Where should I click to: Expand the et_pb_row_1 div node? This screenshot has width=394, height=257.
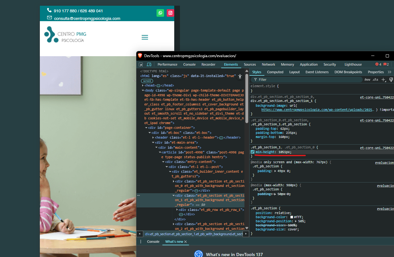click(177, 210)
